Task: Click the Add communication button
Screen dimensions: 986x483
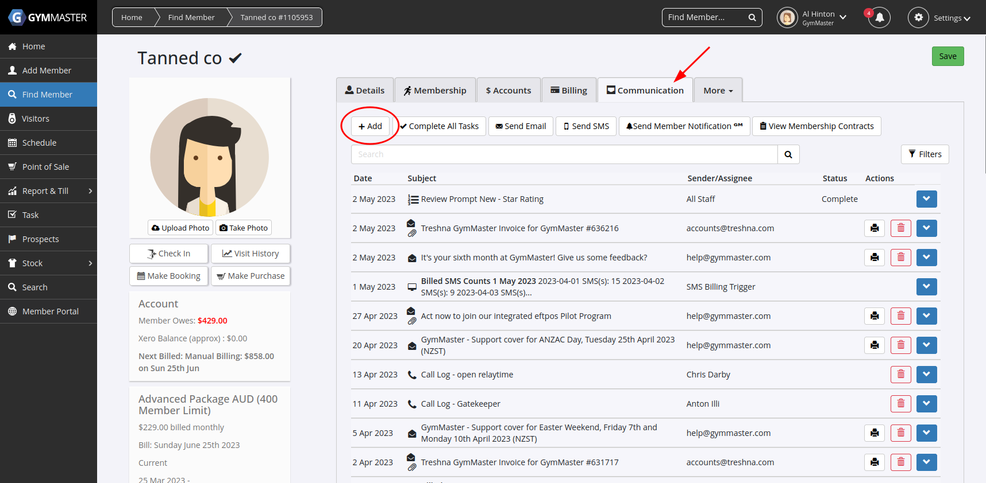Action: click(x=370, y=126)
